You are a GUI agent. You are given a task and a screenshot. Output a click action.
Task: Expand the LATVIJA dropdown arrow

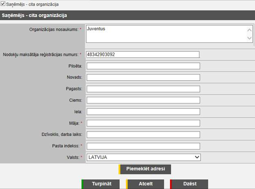(197, 157)
